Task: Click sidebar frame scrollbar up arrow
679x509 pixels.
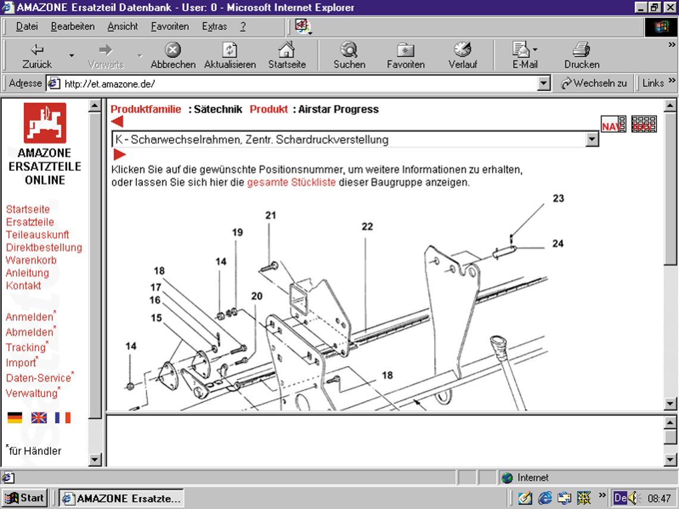Action: [x=95, y=105]
